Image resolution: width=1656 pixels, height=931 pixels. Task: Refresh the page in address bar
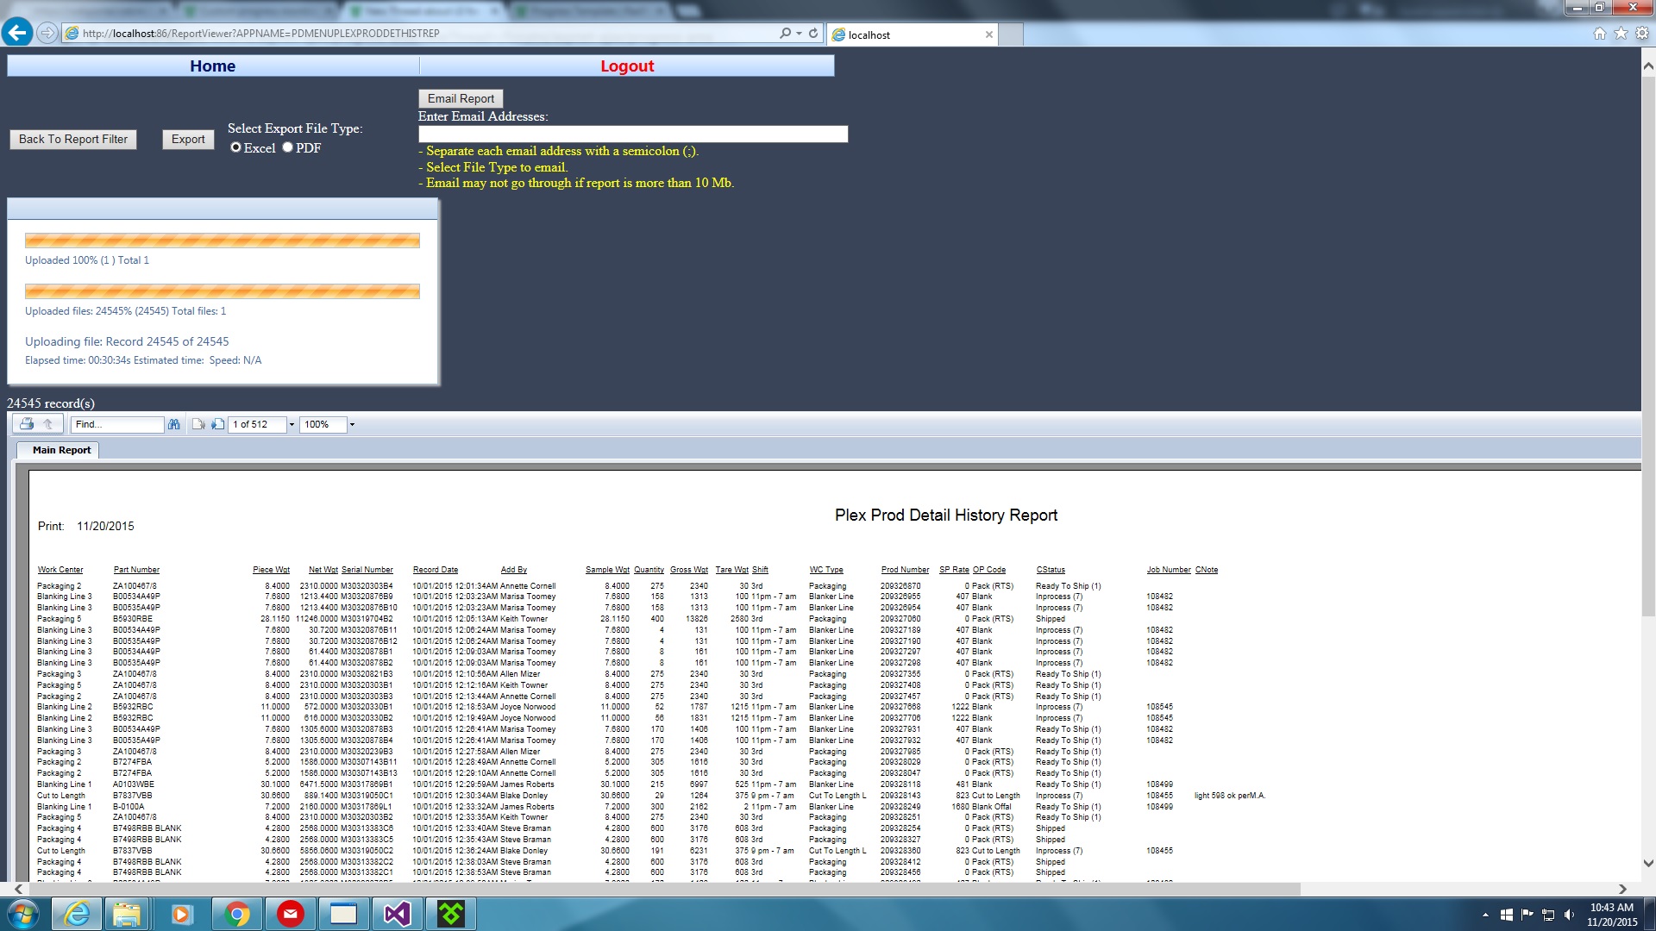click(x=813, y=34)
